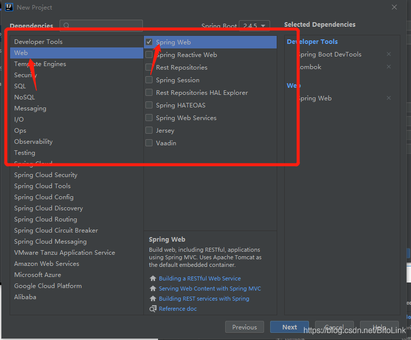
Task: Open the Spring Boot version dropdown
Action: pos(254,26)
